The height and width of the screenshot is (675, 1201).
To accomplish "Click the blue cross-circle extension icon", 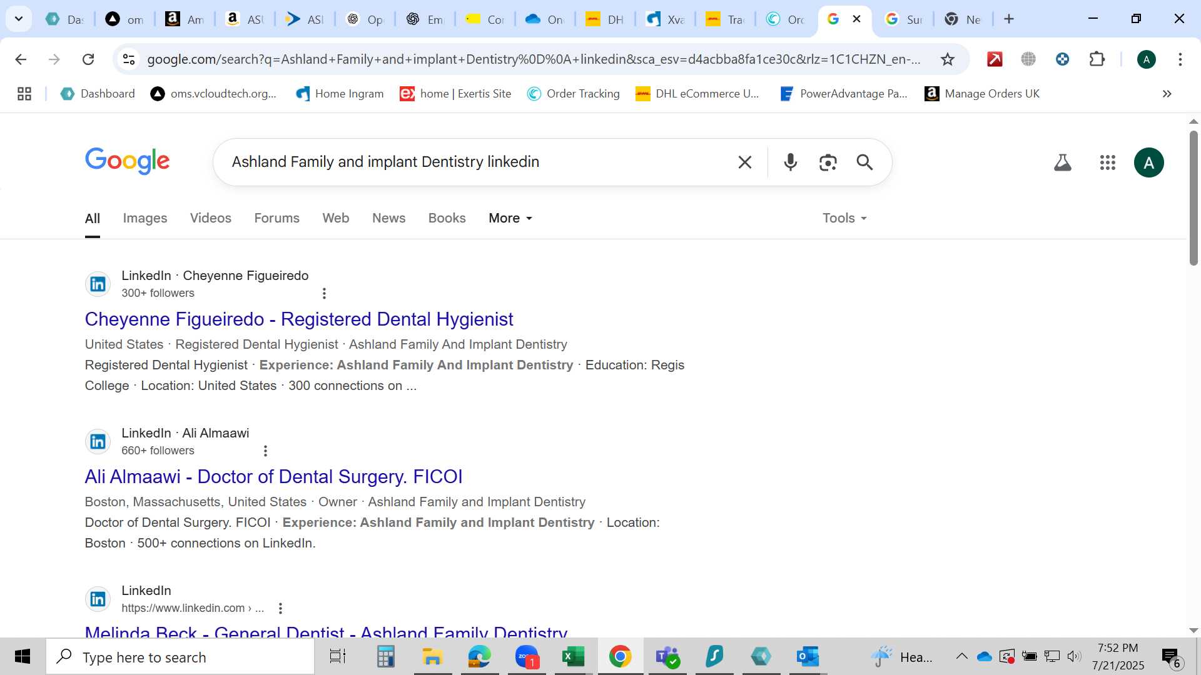I will [x=1062, y=59].
